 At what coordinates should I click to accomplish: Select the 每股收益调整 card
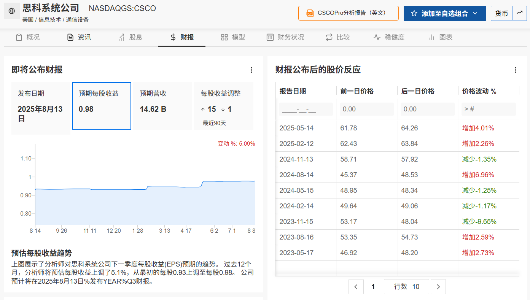[223, 106]
